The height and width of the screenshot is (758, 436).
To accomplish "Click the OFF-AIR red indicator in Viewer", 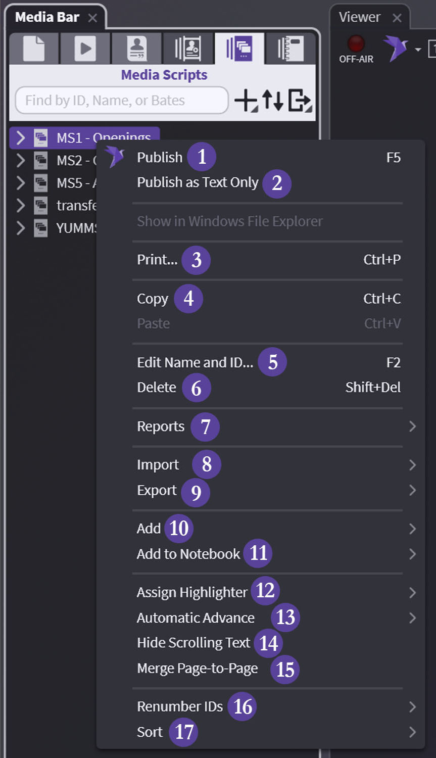I will tap(356, 44).
